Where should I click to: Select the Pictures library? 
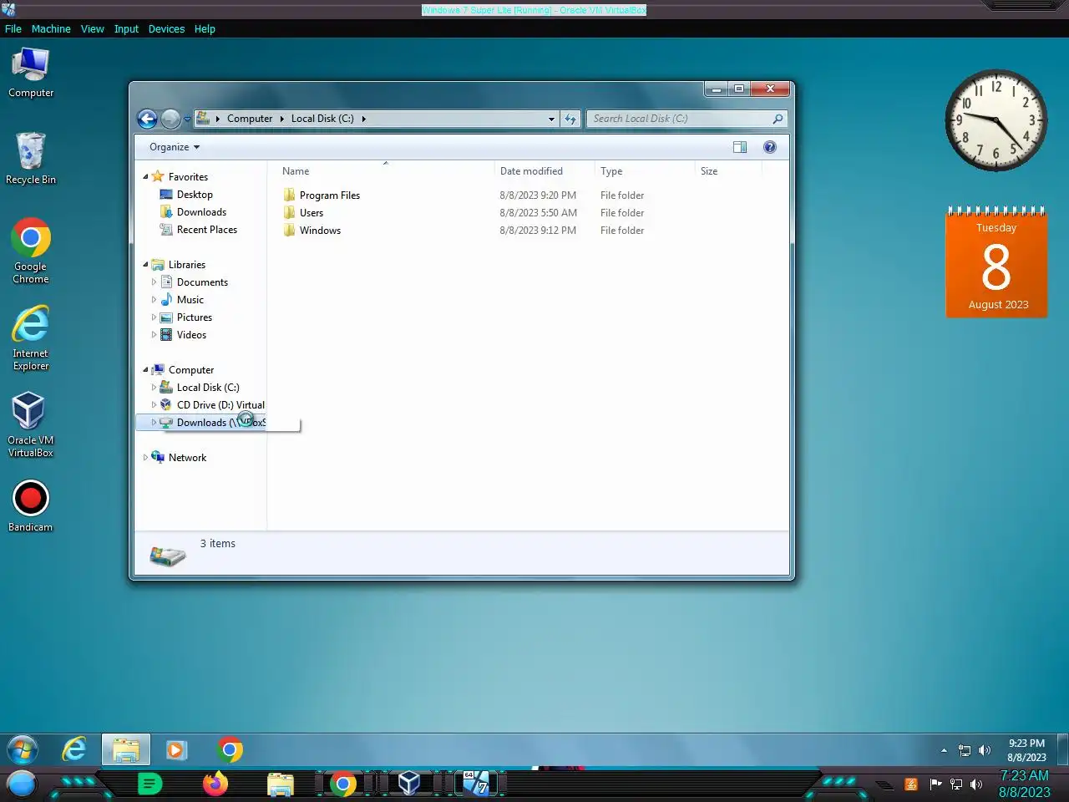tap(194, 317)
